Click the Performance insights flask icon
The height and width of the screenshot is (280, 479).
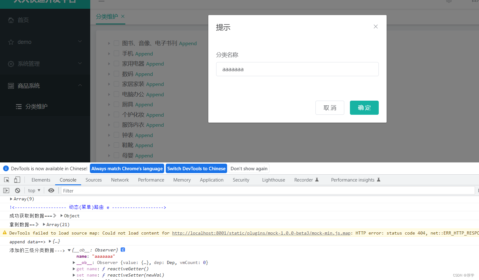click(x=378, y=180)
